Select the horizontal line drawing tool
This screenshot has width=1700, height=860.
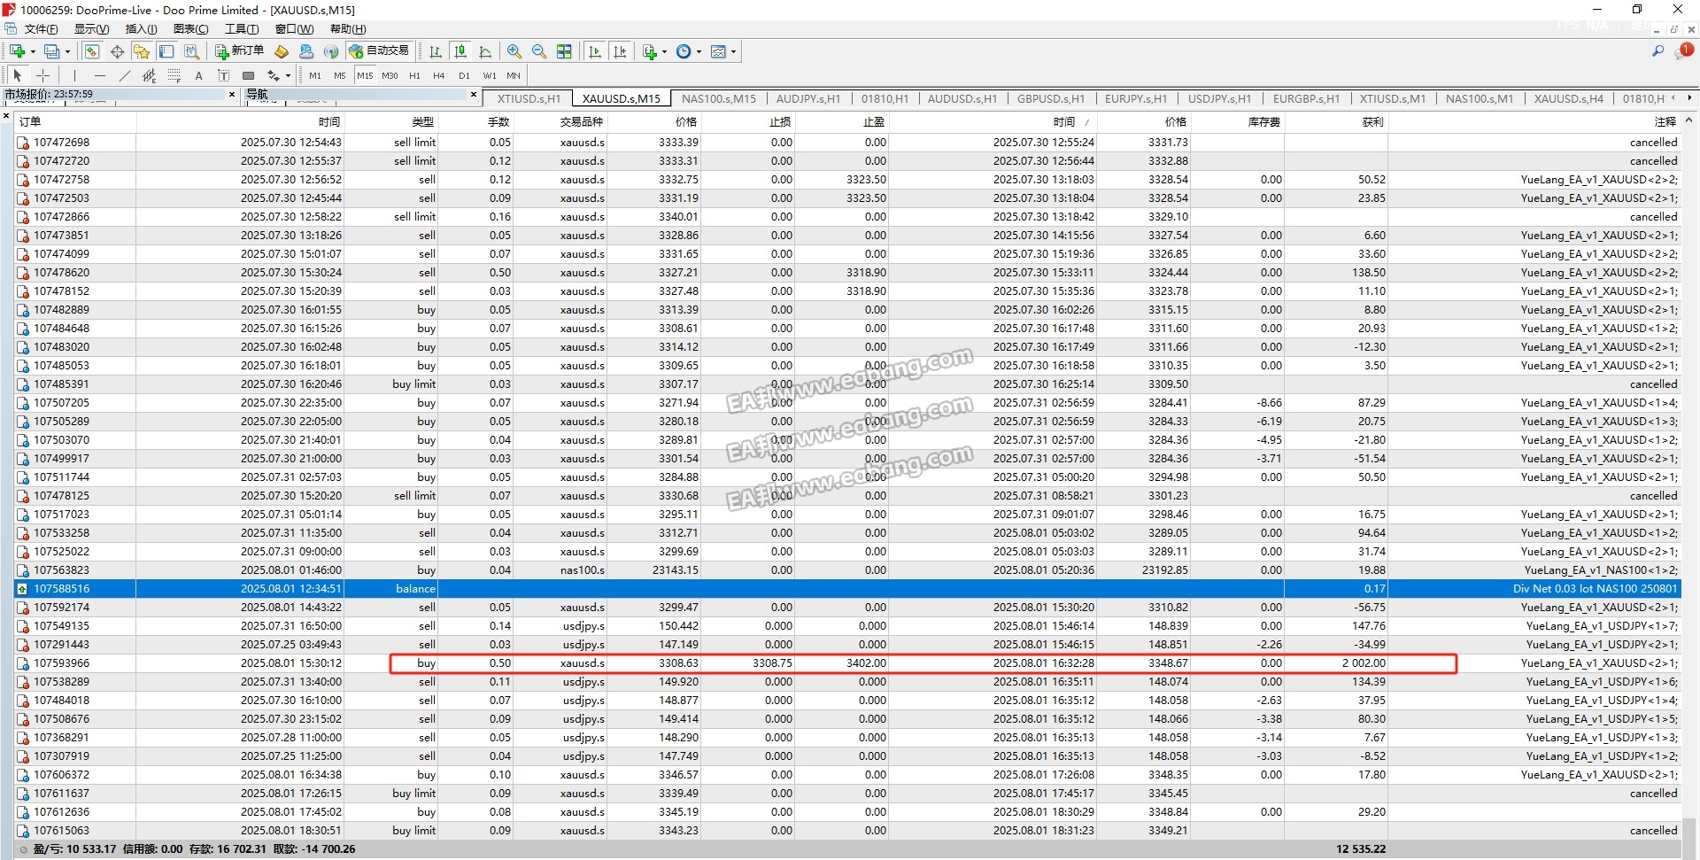click(x=99, y=75)
